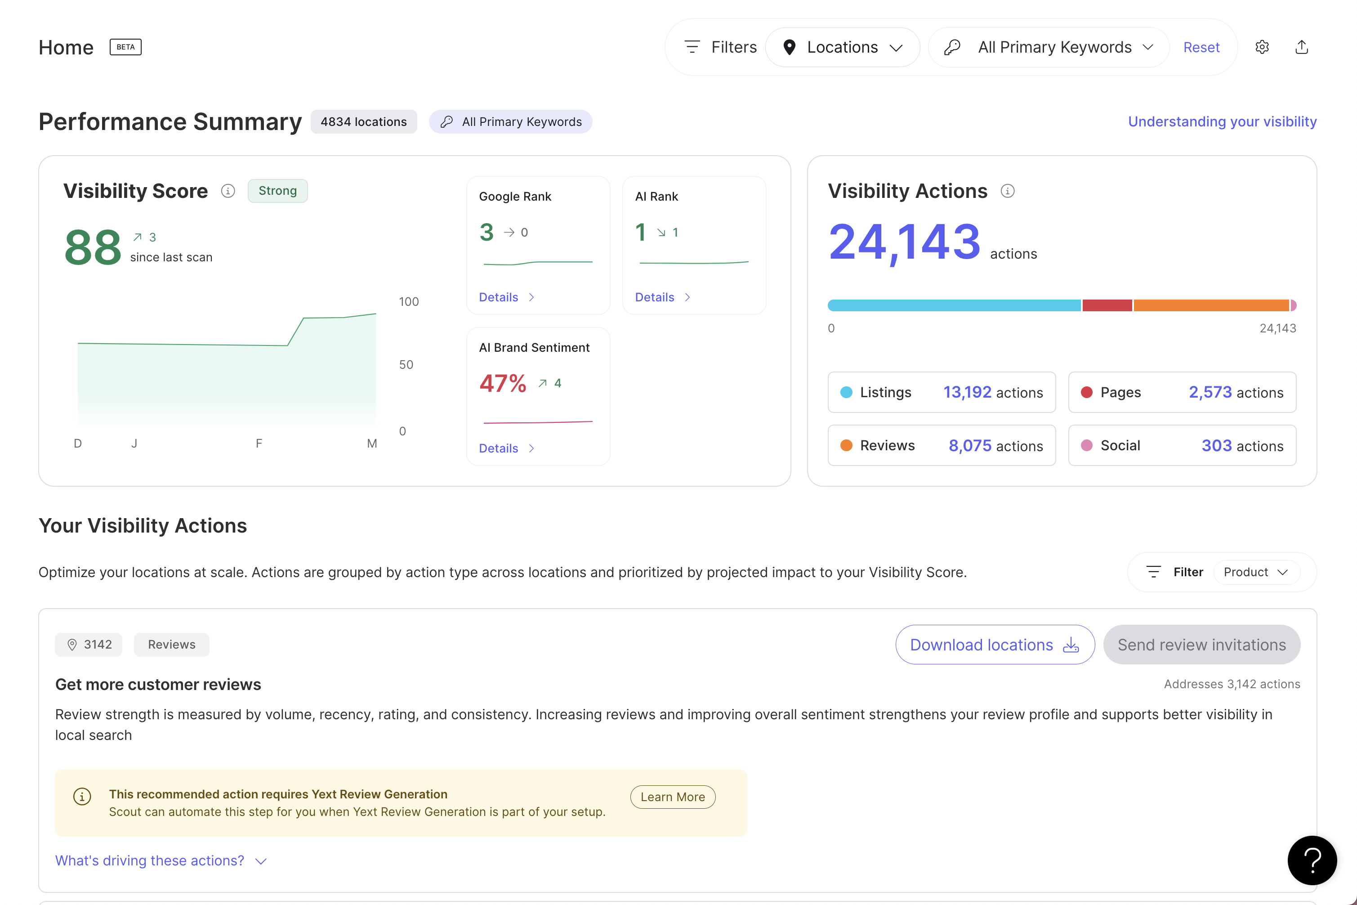This screenshot has width=1357, height=905.
Task: Select the Reviews actions card
Action: [941, 446]
